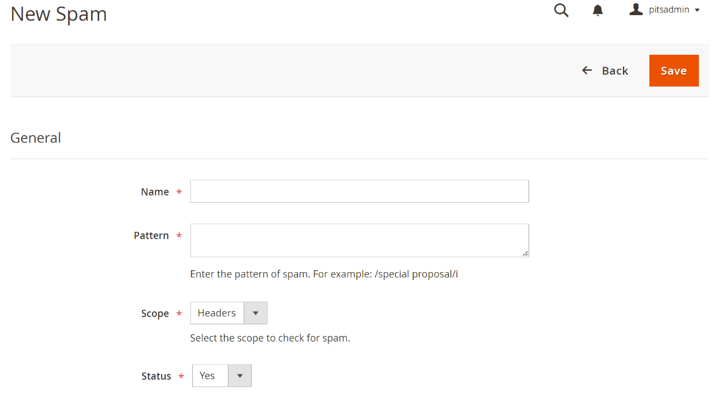Select the Headers value in Scope

(x=217, y=313)
